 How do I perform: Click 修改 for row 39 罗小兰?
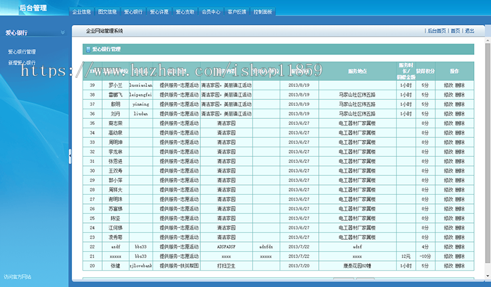click(448, 85)
